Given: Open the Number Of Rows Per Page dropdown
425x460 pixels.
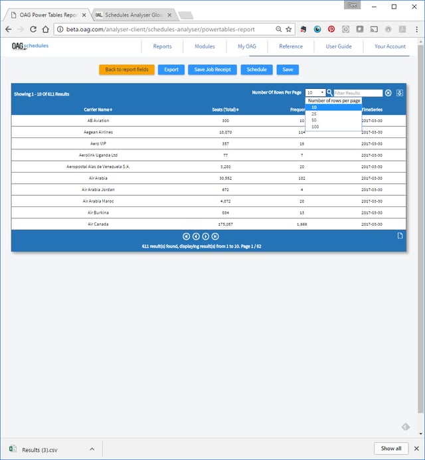Looking at the screenshot, I should [315, 93].
